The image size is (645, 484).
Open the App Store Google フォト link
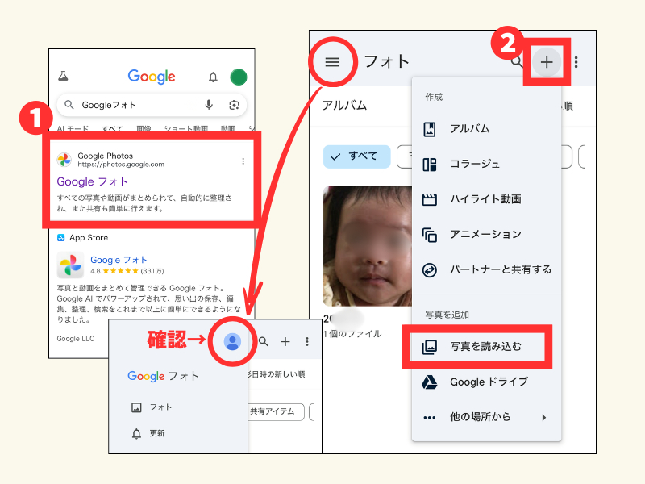[x=119, y=260]
